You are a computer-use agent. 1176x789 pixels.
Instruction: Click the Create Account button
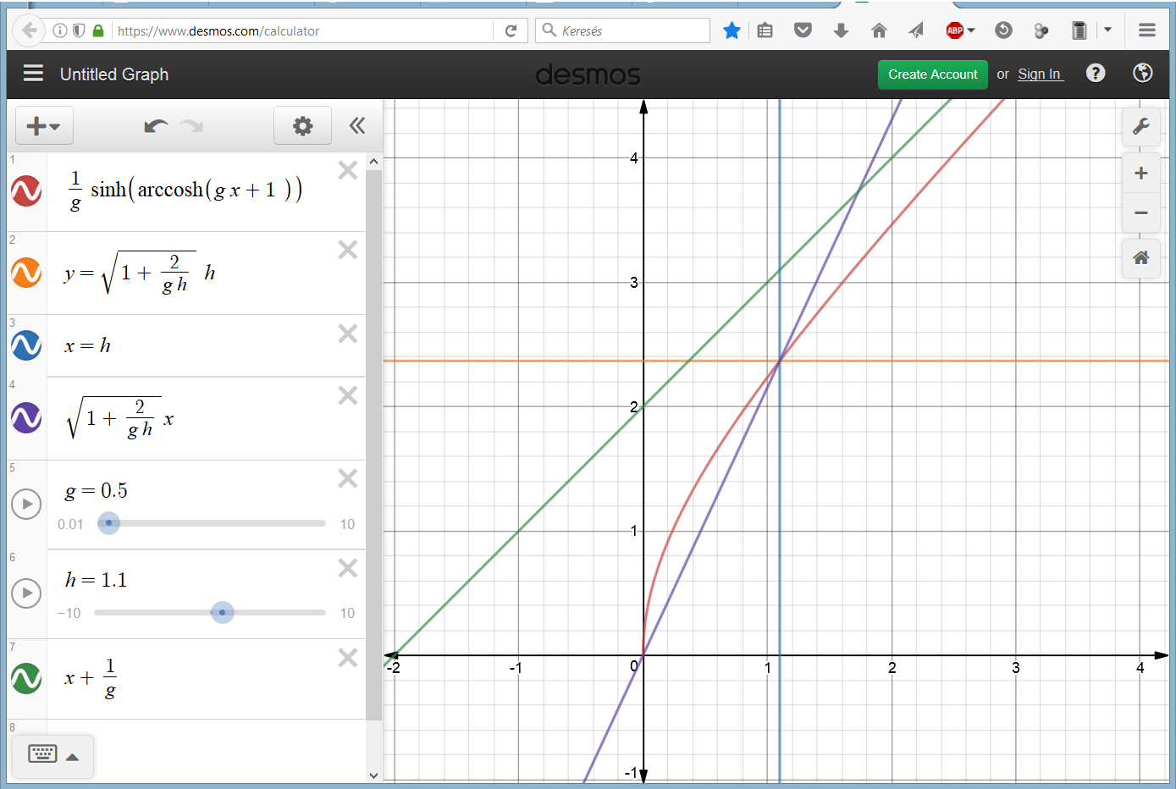coord(932,74)
